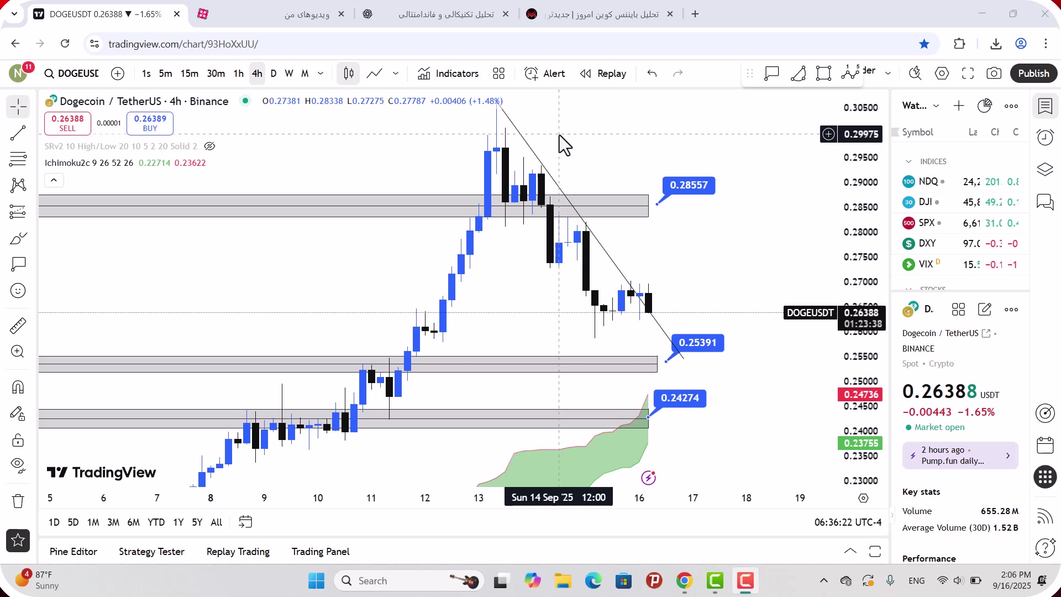Open the emoji icons tool

18,291
